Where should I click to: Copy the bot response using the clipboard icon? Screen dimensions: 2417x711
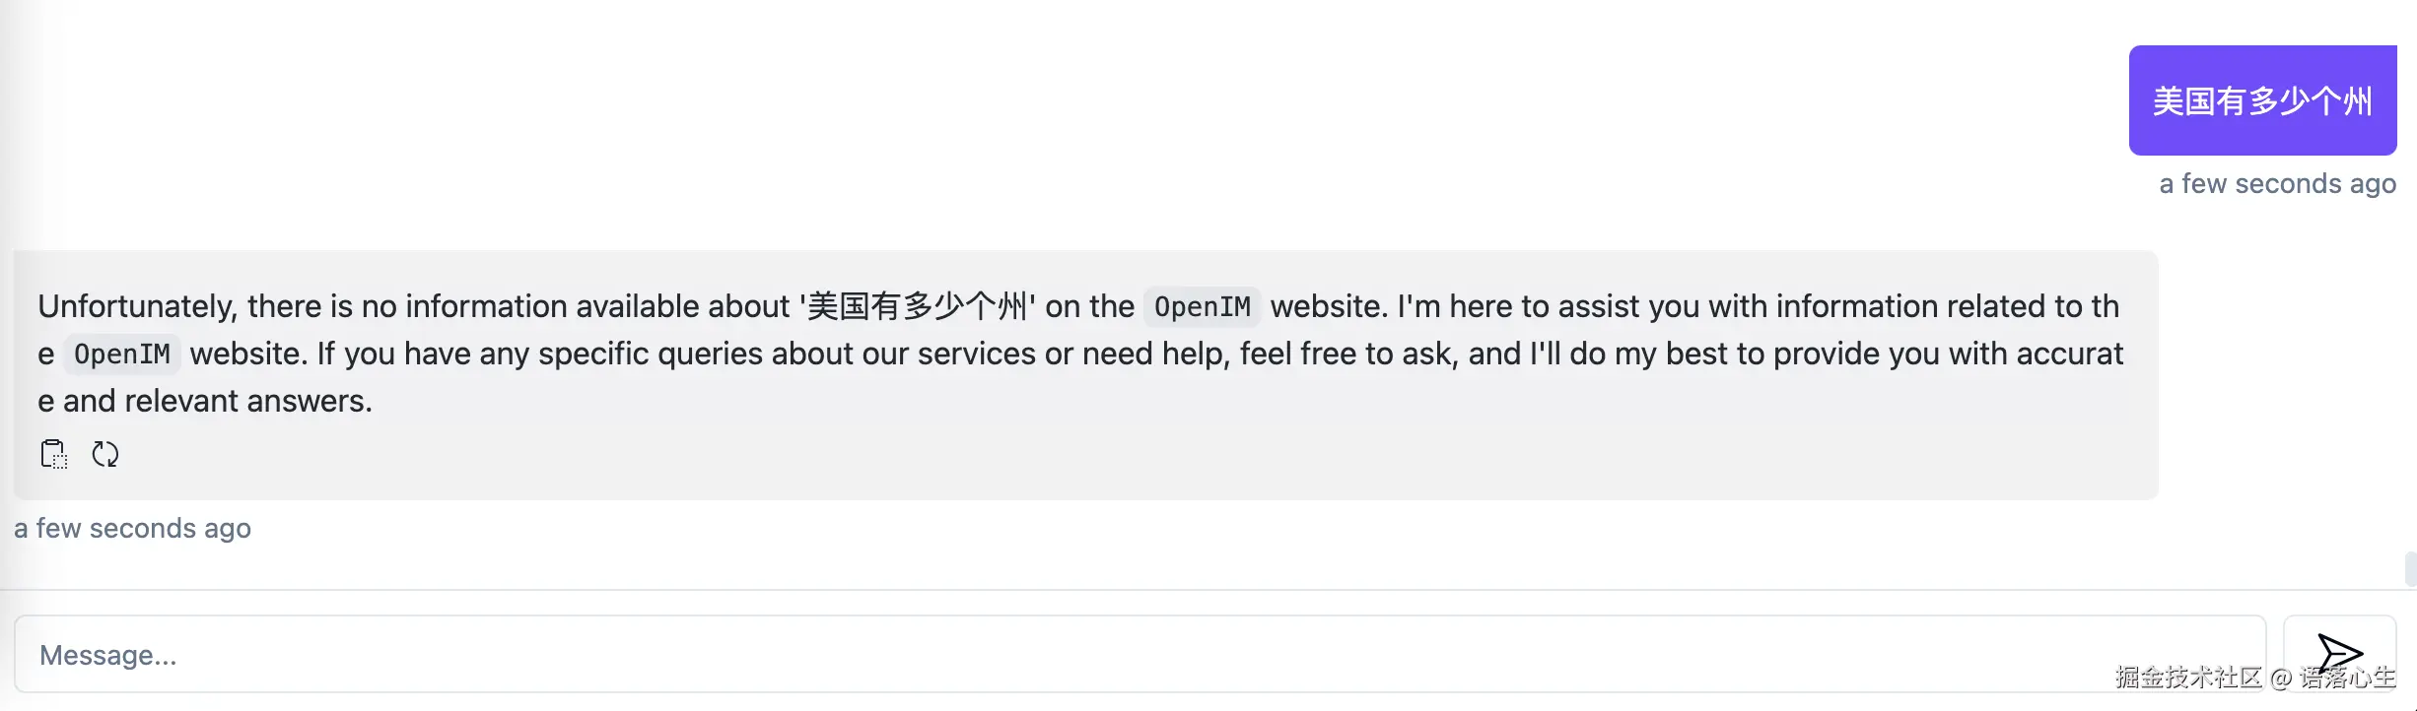coord(53,454)
